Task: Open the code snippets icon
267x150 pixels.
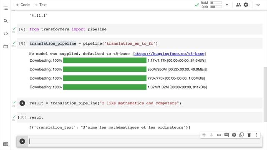Action: (5, 34)
